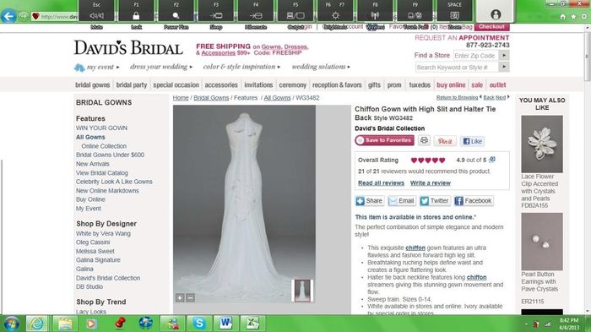Open Bridal Gowns breadcrumb link
The height and width of the screenshot is (332, 591).
[211, 98]
